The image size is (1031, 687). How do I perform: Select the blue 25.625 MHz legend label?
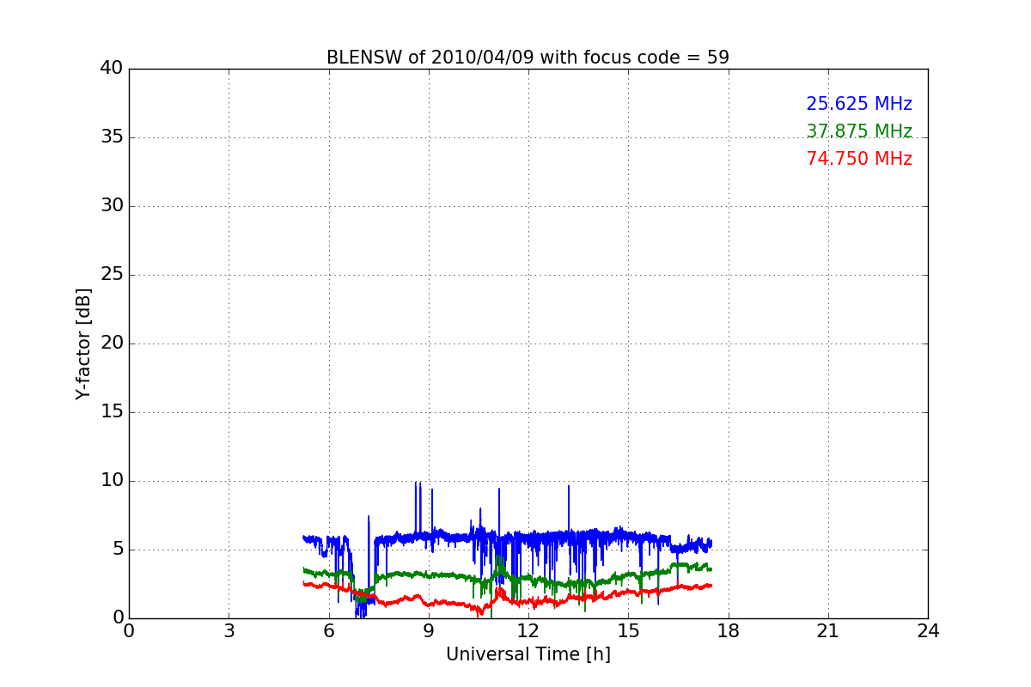pos(859,104)
